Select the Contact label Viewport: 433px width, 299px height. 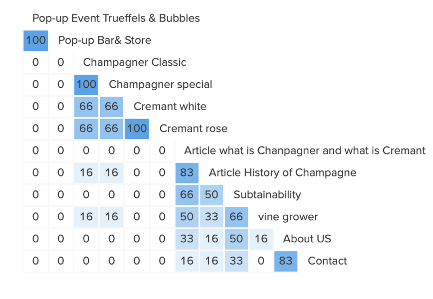(x=327, y=261)
